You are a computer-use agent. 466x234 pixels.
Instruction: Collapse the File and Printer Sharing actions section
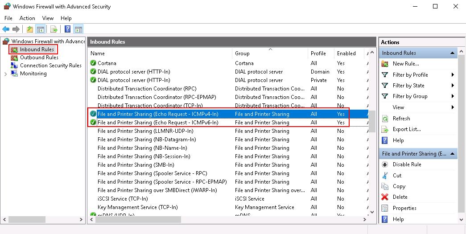pyautogui.click(x=452, y=154)
